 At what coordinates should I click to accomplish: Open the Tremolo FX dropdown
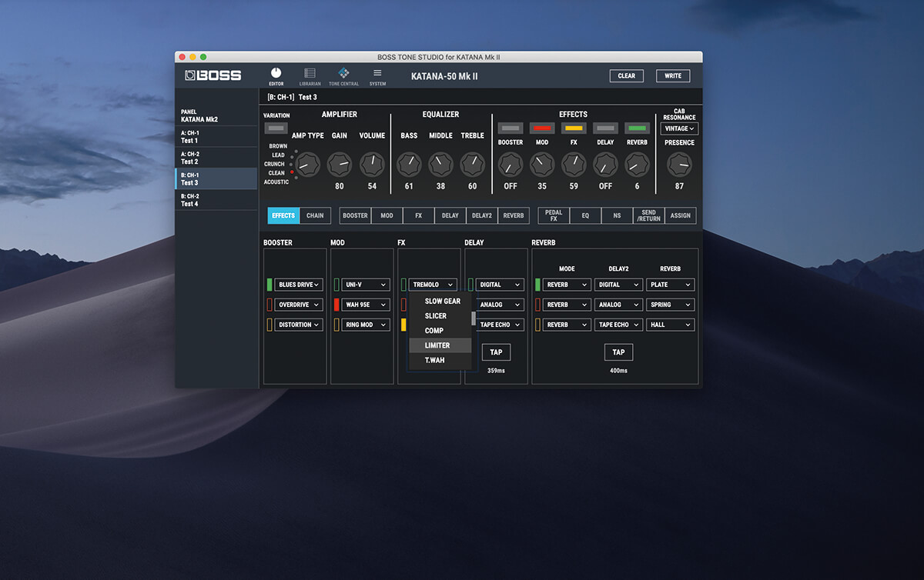coord(433,285)
